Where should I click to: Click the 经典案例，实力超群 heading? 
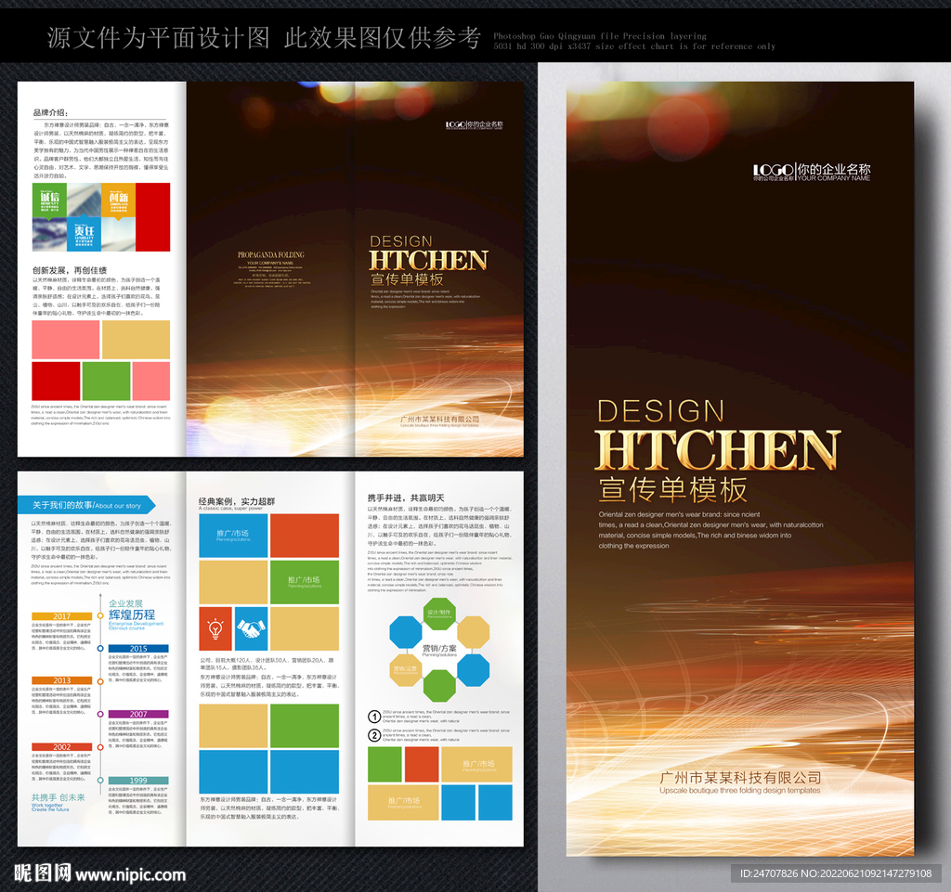pyautogui.click(x=237, y=501)
